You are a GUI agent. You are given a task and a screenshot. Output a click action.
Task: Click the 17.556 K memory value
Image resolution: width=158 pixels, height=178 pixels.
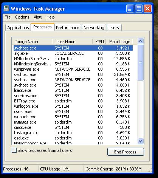point(122,59)
